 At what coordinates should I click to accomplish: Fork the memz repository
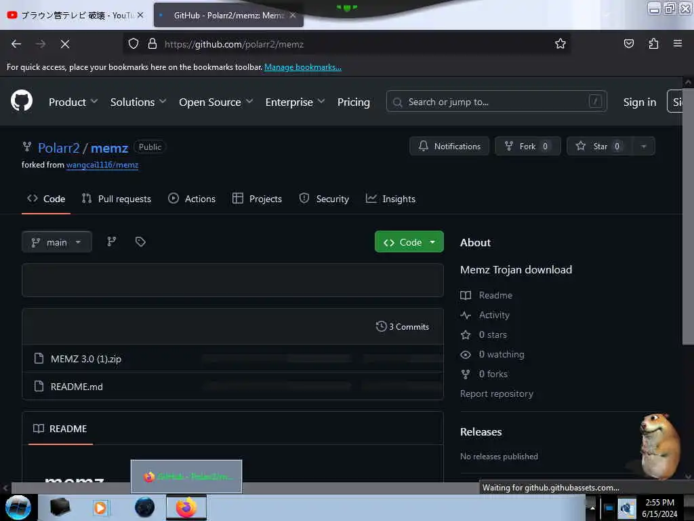coord(527,147)
